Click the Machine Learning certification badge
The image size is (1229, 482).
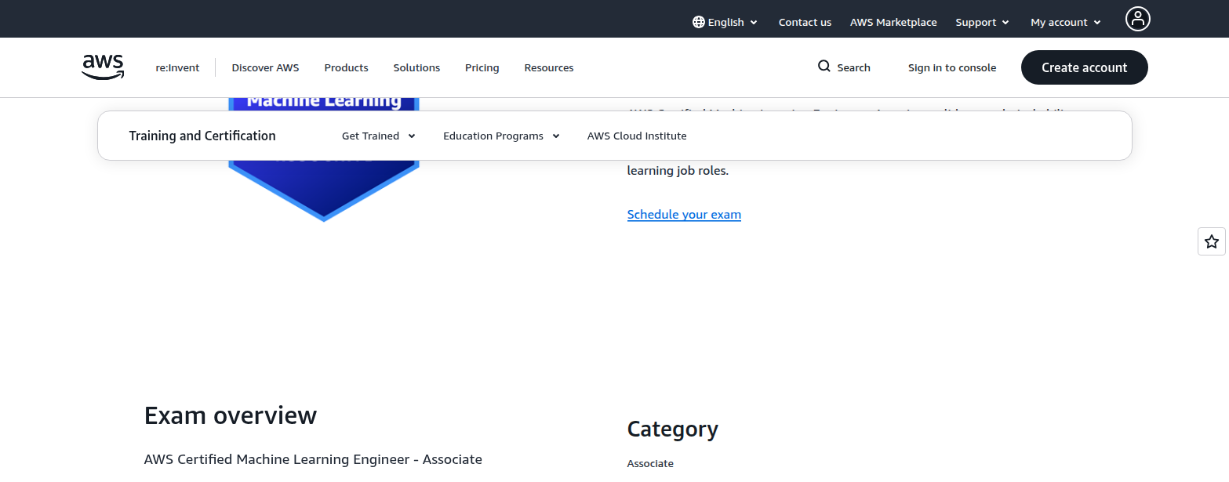coord(324,159)
